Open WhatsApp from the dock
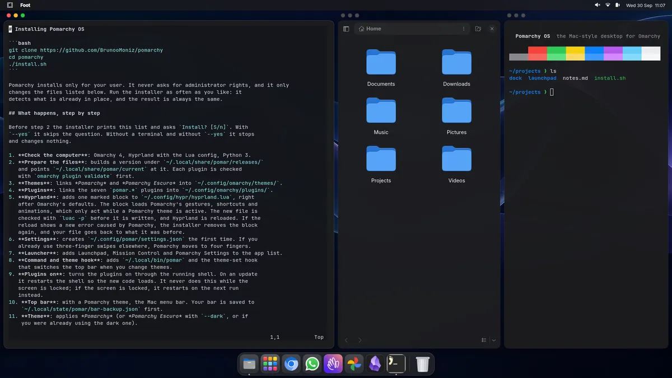This screenshot has width=672, height=378. (x=312, y=364)
